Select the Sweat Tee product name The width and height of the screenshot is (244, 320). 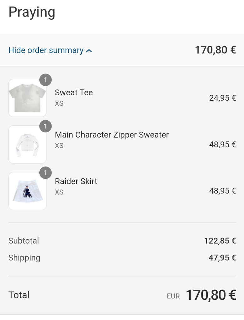[x=74, y=92]
